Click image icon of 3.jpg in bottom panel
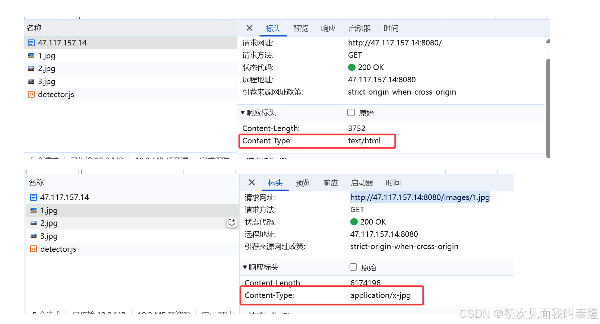This screenshot has height=324, width=600. coord(34,236)
